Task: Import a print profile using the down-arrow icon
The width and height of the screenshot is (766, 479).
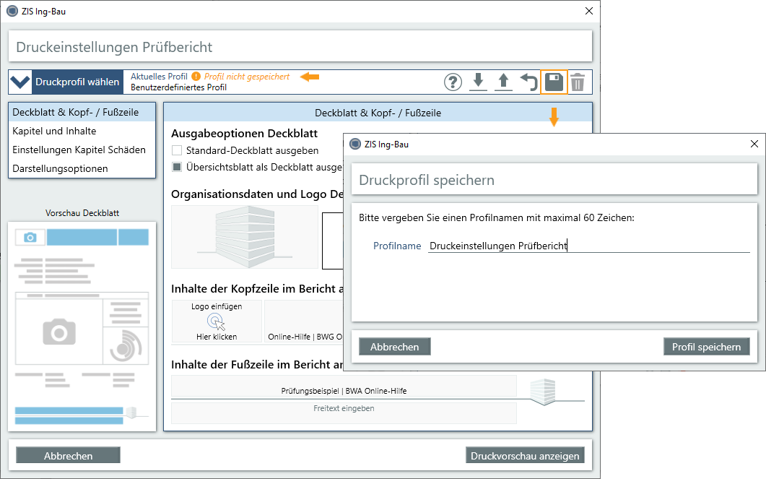Action: click(478, 82)
